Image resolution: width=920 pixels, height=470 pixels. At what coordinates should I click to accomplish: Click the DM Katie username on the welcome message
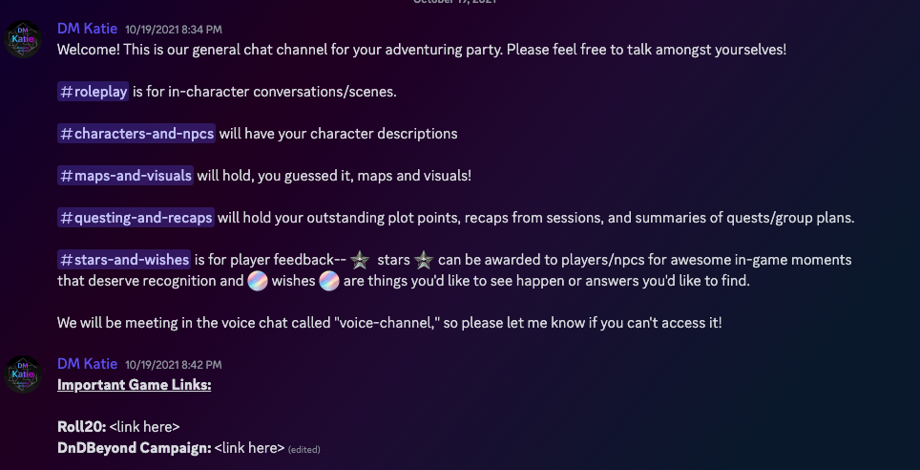point(88,29)
